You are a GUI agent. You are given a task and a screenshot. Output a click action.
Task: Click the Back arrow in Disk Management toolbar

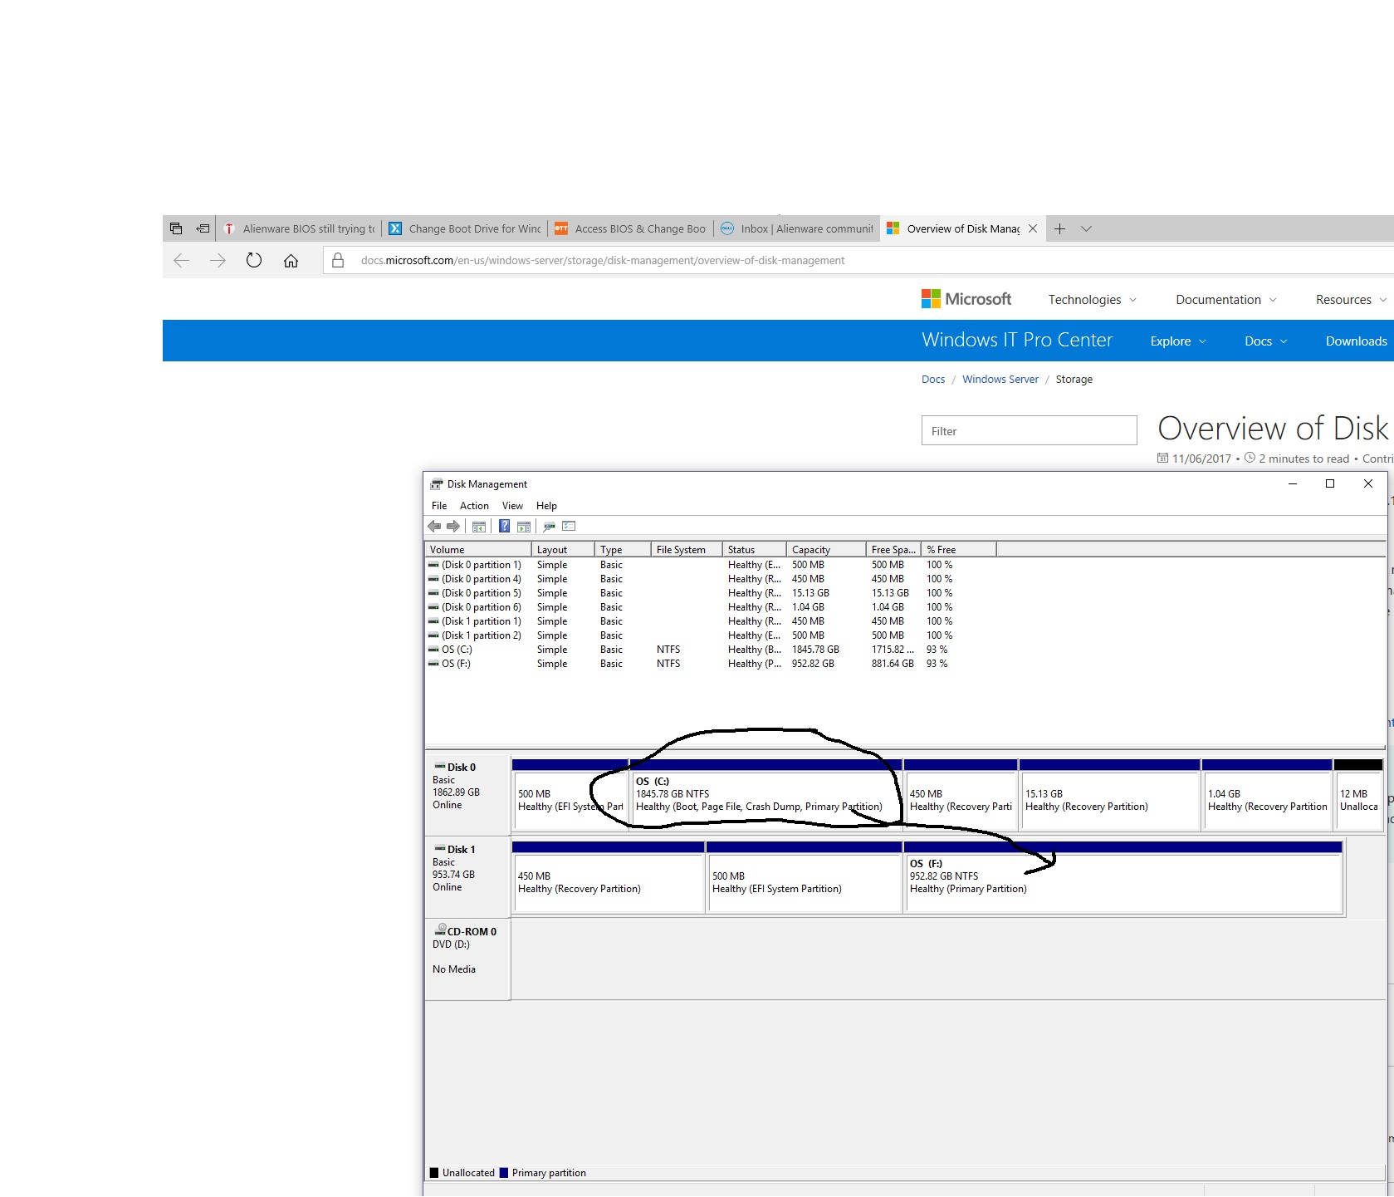point(434,527)
